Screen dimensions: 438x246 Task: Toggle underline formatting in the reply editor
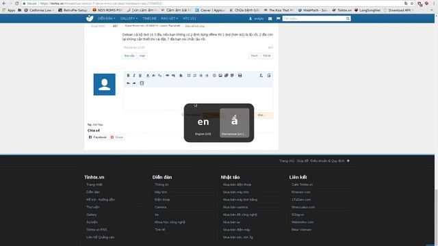coord(140,75)
